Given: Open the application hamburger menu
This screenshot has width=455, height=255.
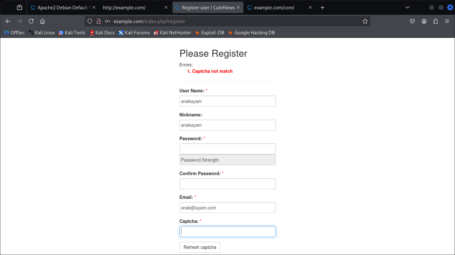Looking at the screenshot, I should point(447,21).
